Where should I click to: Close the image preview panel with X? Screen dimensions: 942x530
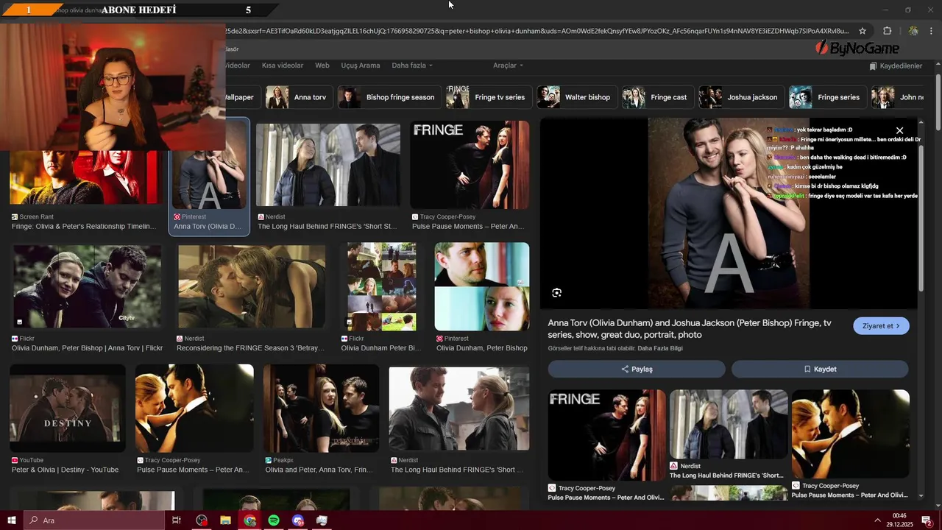[899, 130]
